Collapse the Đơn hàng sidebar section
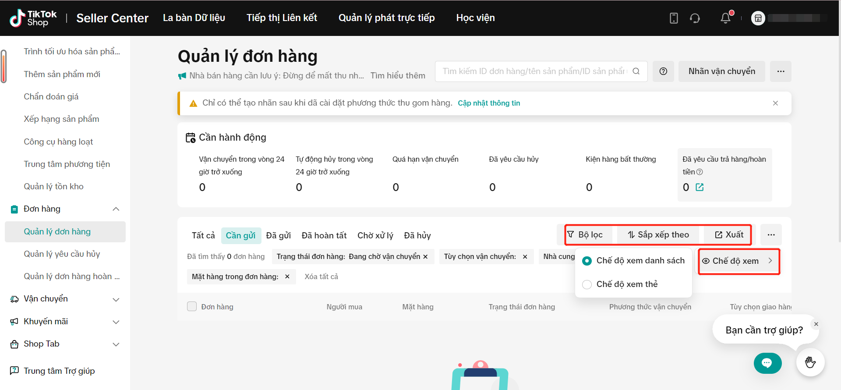Image resolution: width=841 pixels, height=390 pixels. pos(116,209)
